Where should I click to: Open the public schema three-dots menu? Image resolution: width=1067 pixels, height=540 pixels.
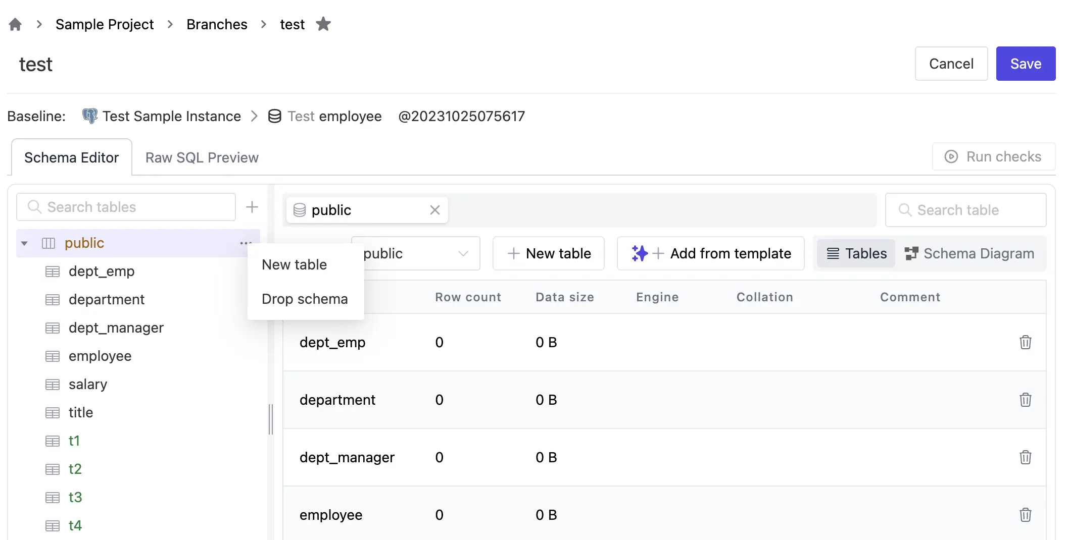tap(246, 243)
